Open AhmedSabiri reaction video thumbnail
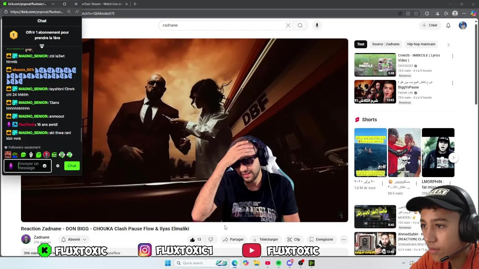The width and height of the screenshot is (479, 269). 375,244
